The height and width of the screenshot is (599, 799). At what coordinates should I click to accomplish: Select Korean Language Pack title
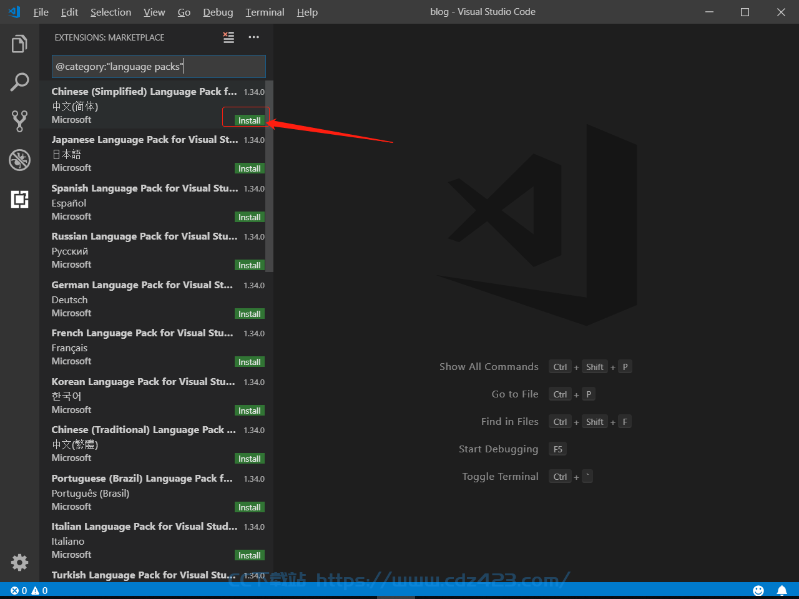pos(143,381)
